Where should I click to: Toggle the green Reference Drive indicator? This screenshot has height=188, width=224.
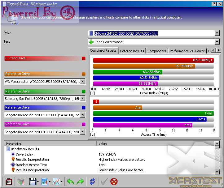[84, 91]
